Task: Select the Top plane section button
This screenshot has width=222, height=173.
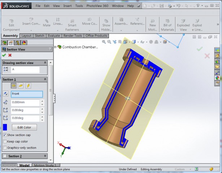Action: [x=21, y=86]
